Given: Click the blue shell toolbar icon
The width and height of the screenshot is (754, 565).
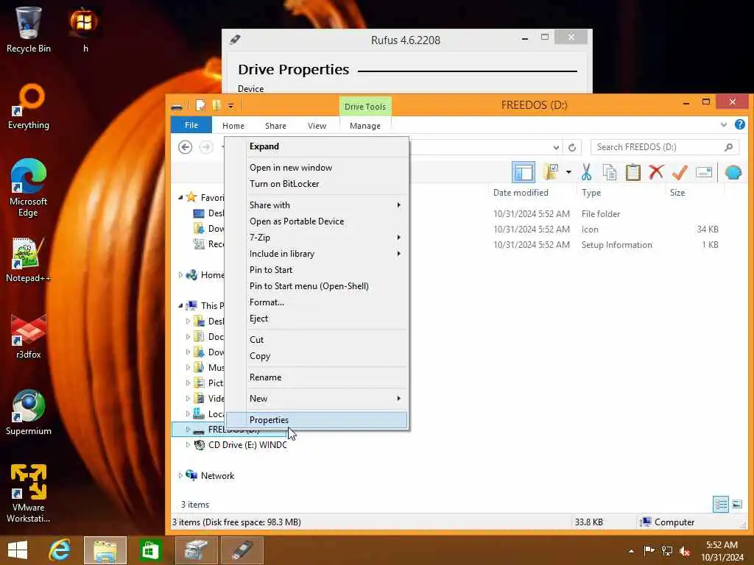Looking at the screenshot, I should [x=733, y=172].
